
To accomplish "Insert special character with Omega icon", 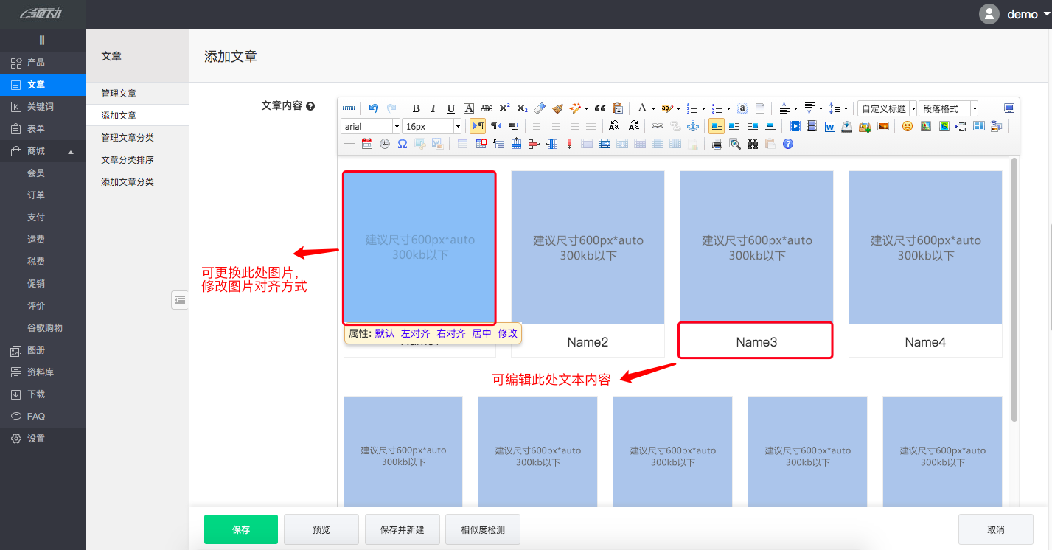I will point(403,145).
